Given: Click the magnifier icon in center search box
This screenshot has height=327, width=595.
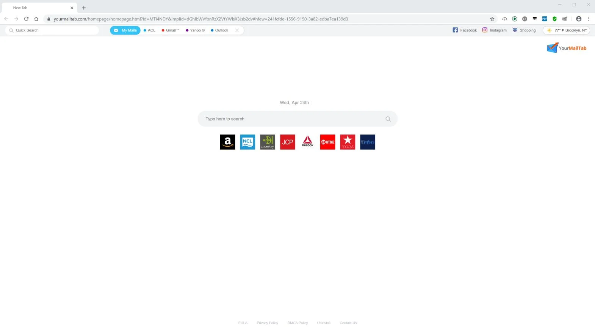Looking at the screenshot, I should click(388, 119).
